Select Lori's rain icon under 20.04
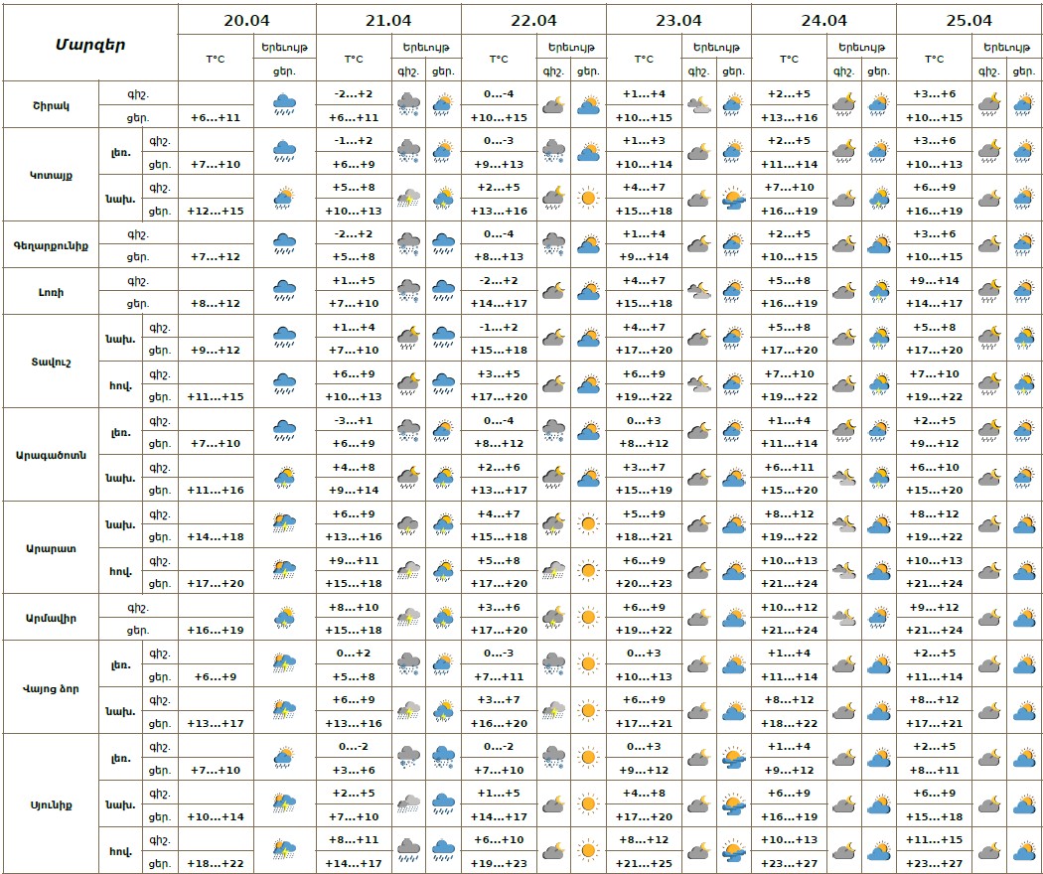The image size is (1043, 874). click(284, 291)
